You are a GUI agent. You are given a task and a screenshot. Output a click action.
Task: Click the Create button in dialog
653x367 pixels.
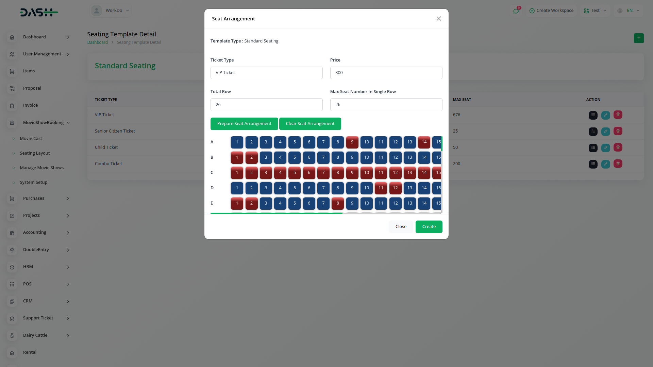pos(429,227)
